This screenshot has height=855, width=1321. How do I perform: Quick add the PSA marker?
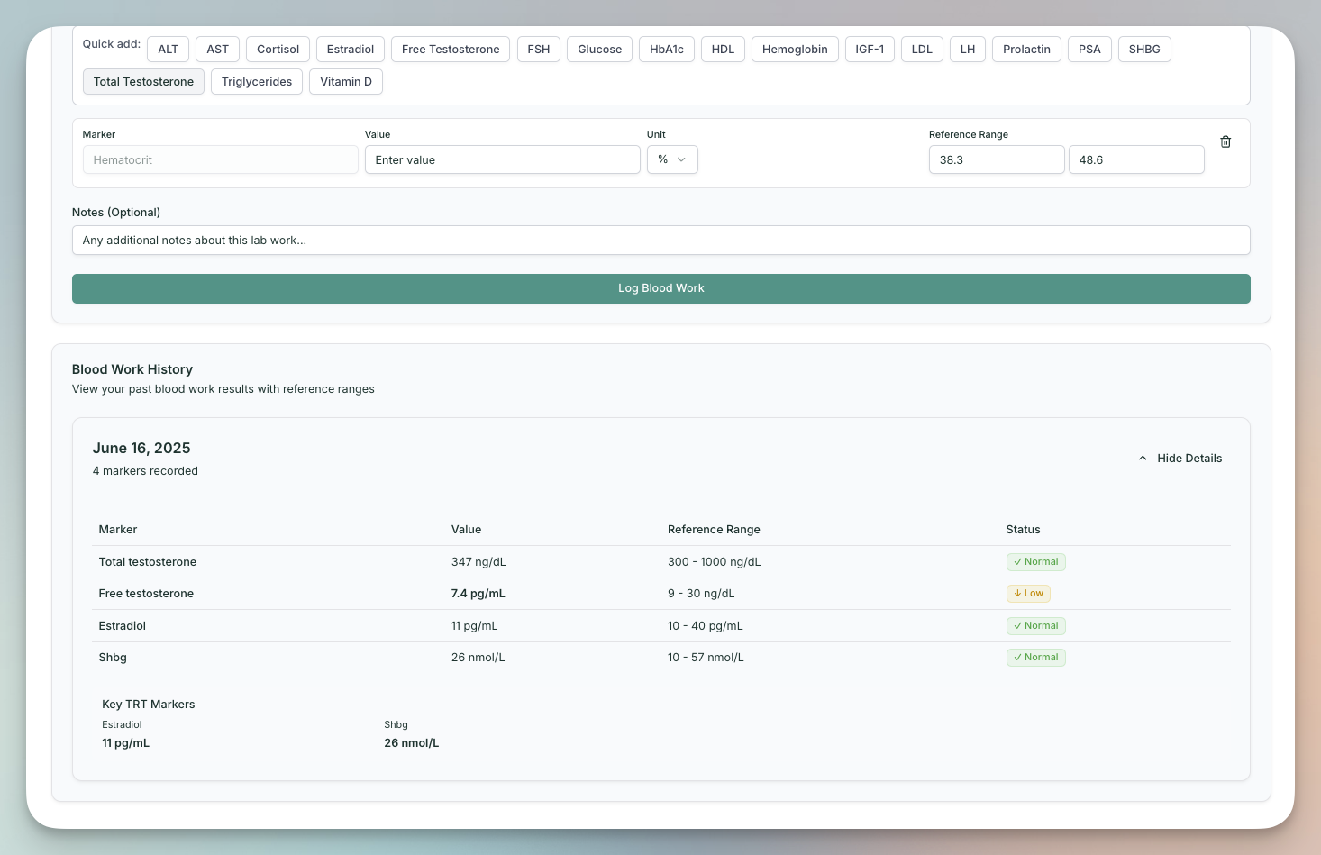(1089, 49)
